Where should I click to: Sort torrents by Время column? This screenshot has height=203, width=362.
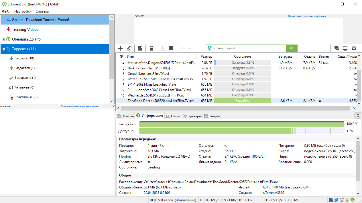point(325,57)
